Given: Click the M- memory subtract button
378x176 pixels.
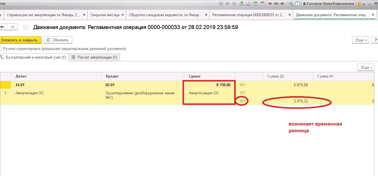Looking at the screenshot, I should click(x=283, y=4).
